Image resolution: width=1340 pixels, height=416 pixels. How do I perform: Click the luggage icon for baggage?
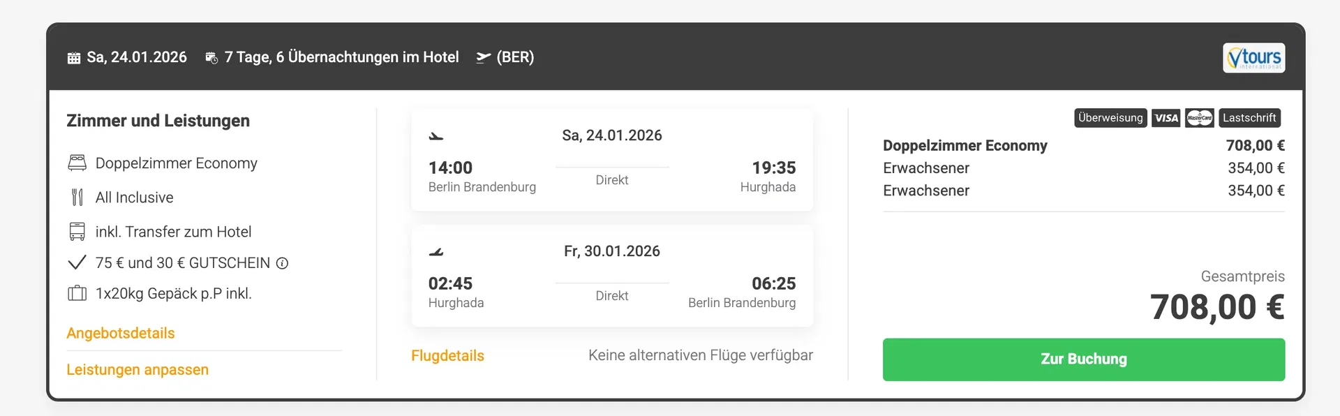(77, 293)
